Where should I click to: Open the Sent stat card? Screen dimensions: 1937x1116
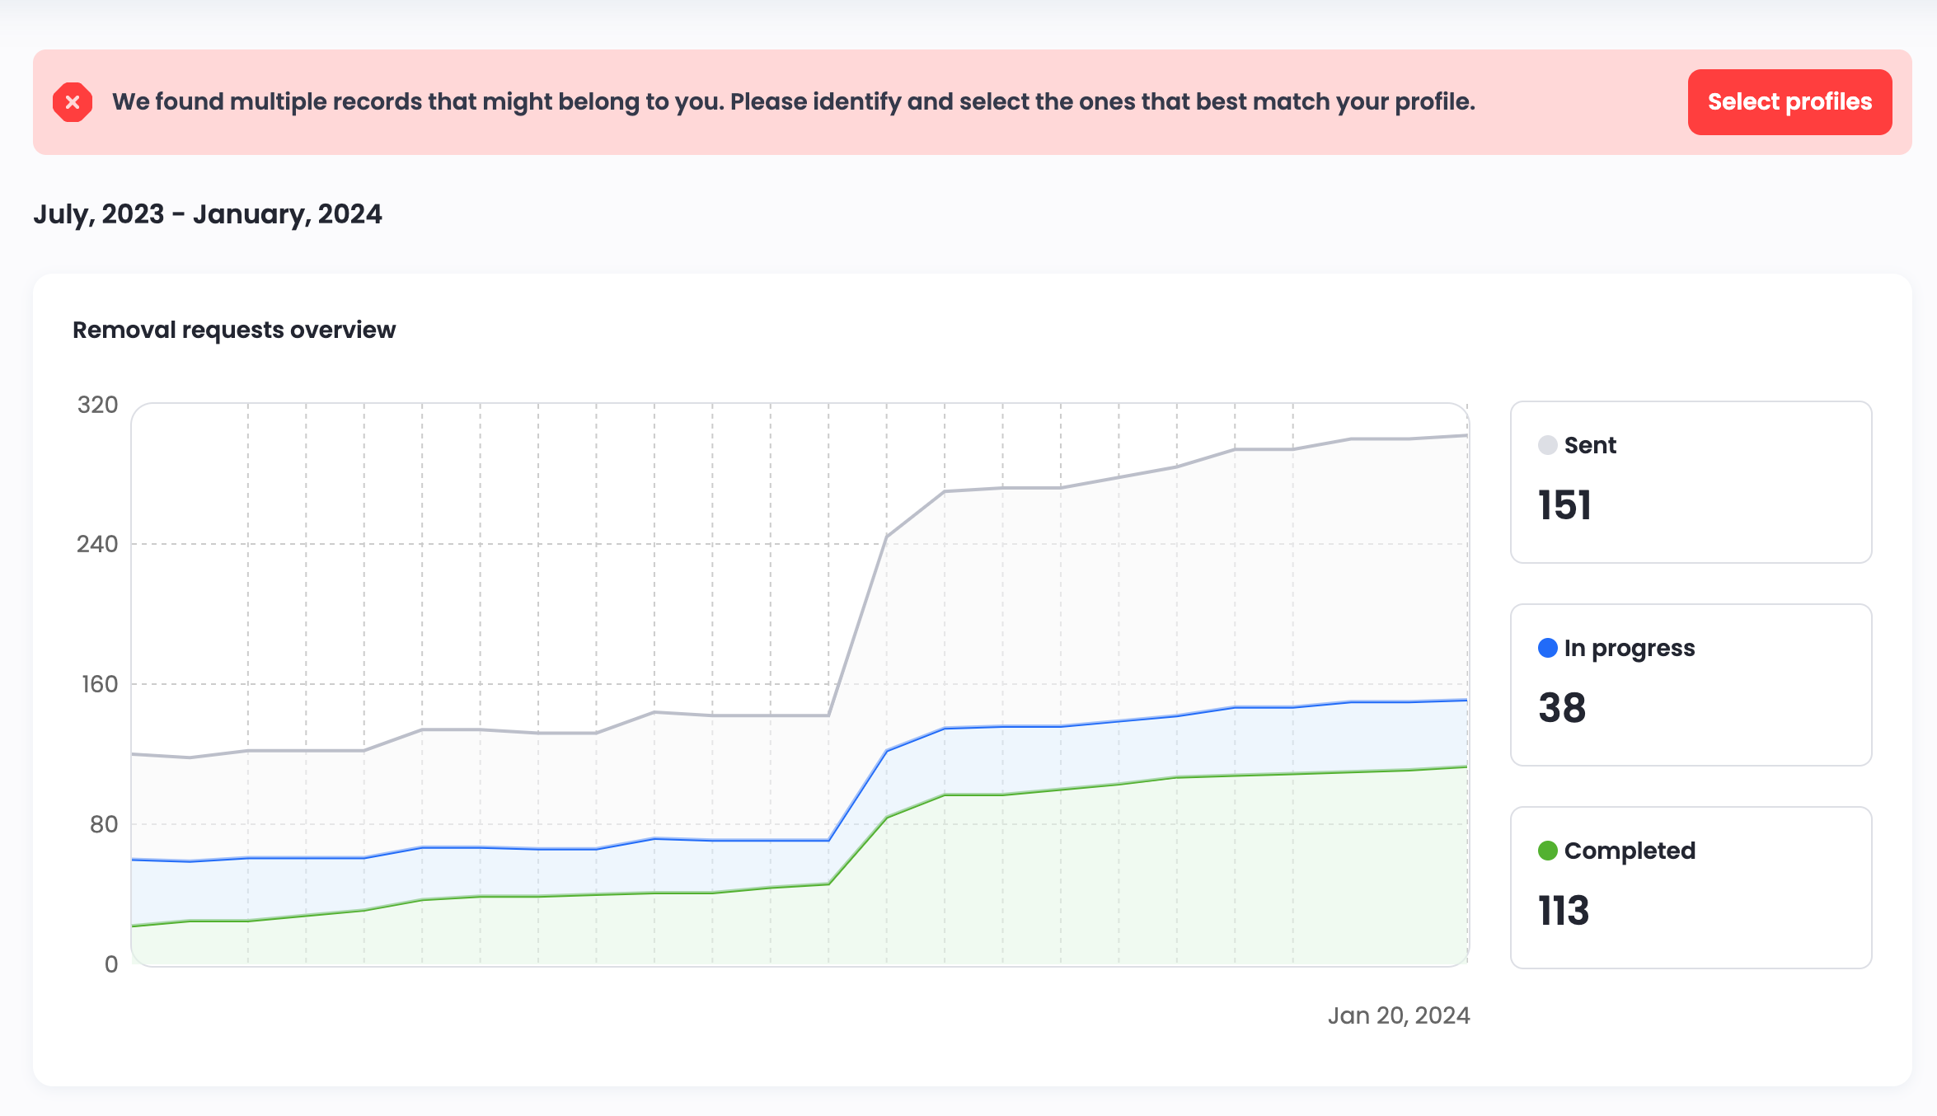pyautogui.click(x=1691, y=482)
